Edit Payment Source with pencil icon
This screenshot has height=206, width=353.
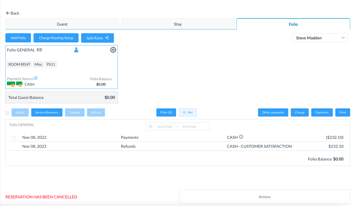[36, 78]
